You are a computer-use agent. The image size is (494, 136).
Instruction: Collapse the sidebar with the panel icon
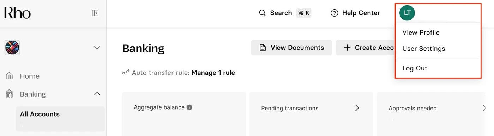[95, 13]
